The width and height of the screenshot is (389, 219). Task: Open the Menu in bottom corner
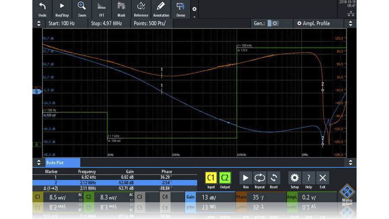point(347,194)
